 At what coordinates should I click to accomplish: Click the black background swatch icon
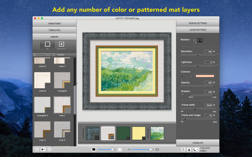click(94, 149)
